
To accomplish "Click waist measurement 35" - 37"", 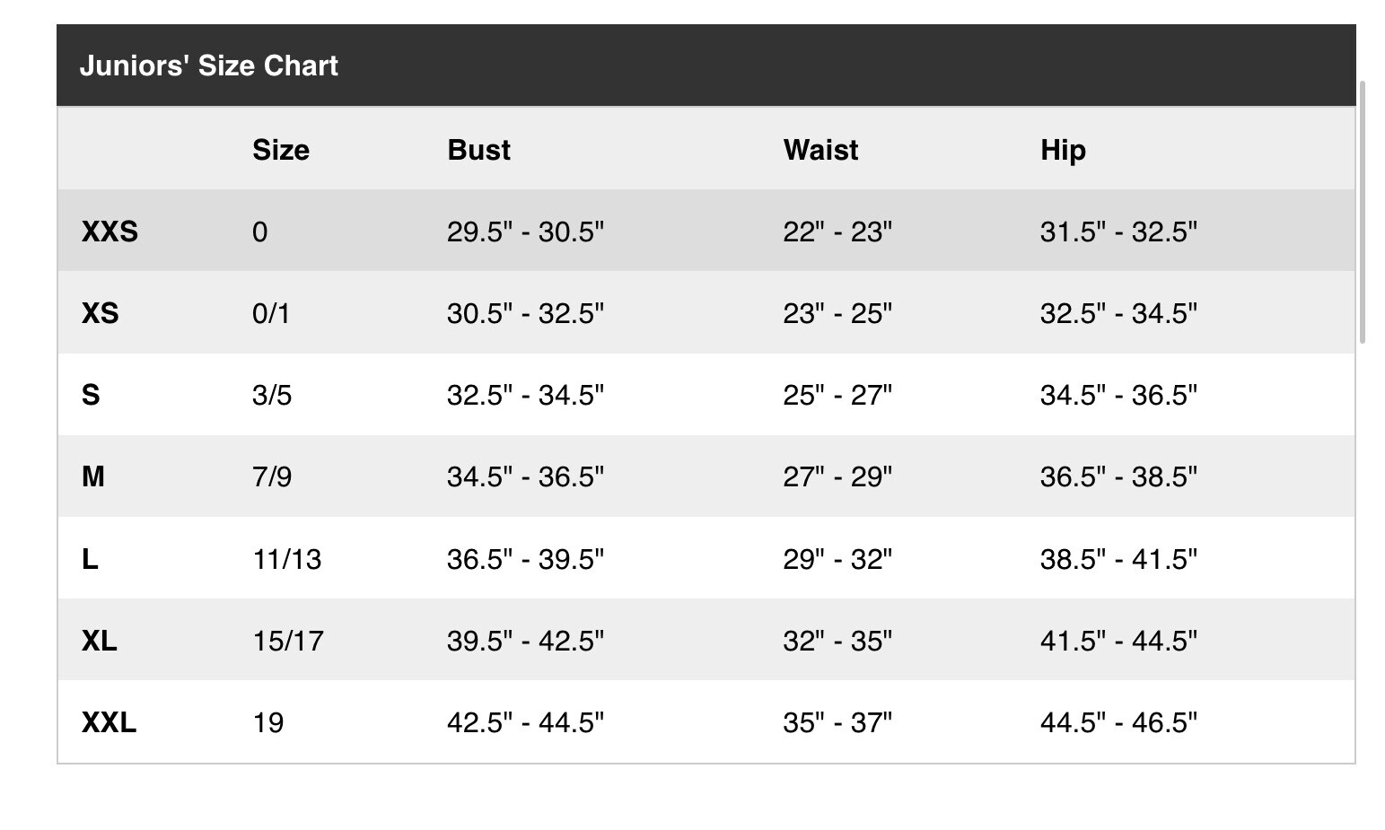I will (837, 722).
